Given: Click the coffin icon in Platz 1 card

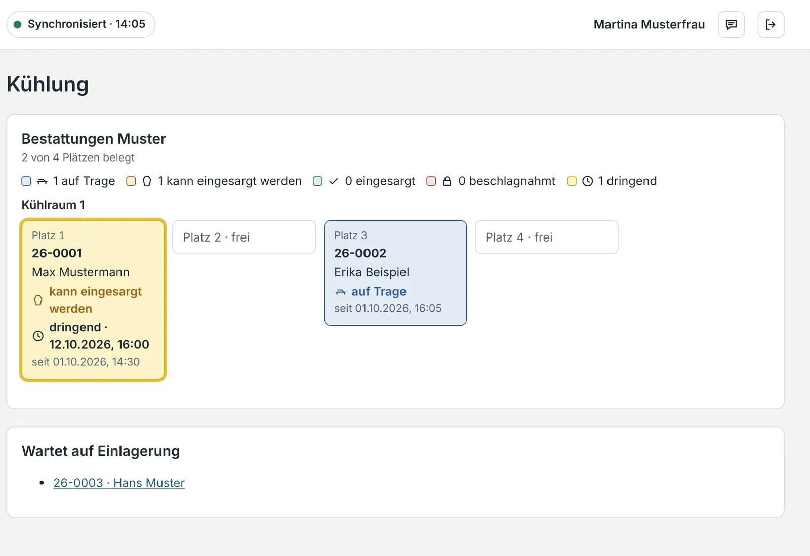Looking at the screenshot, I should [x=38, y=300].
